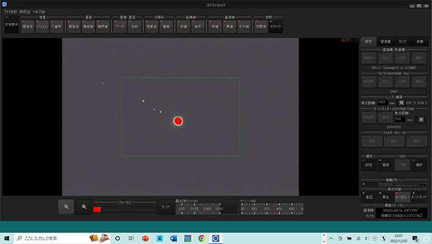
Task: Switch to the 望遠鏡 tab
Action: 385,42
